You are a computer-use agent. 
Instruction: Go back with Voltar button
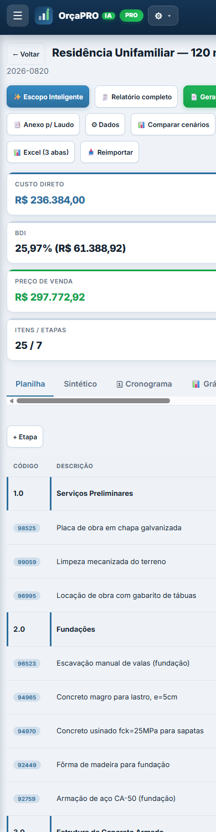26,54
